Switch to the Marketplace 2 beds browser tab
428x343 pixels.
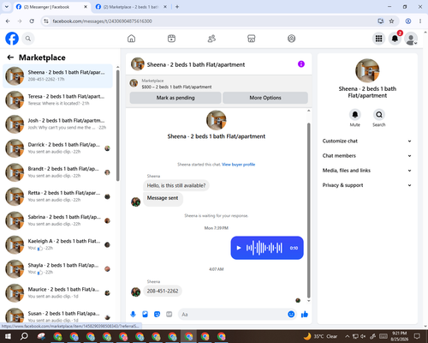tap(131, 7)
